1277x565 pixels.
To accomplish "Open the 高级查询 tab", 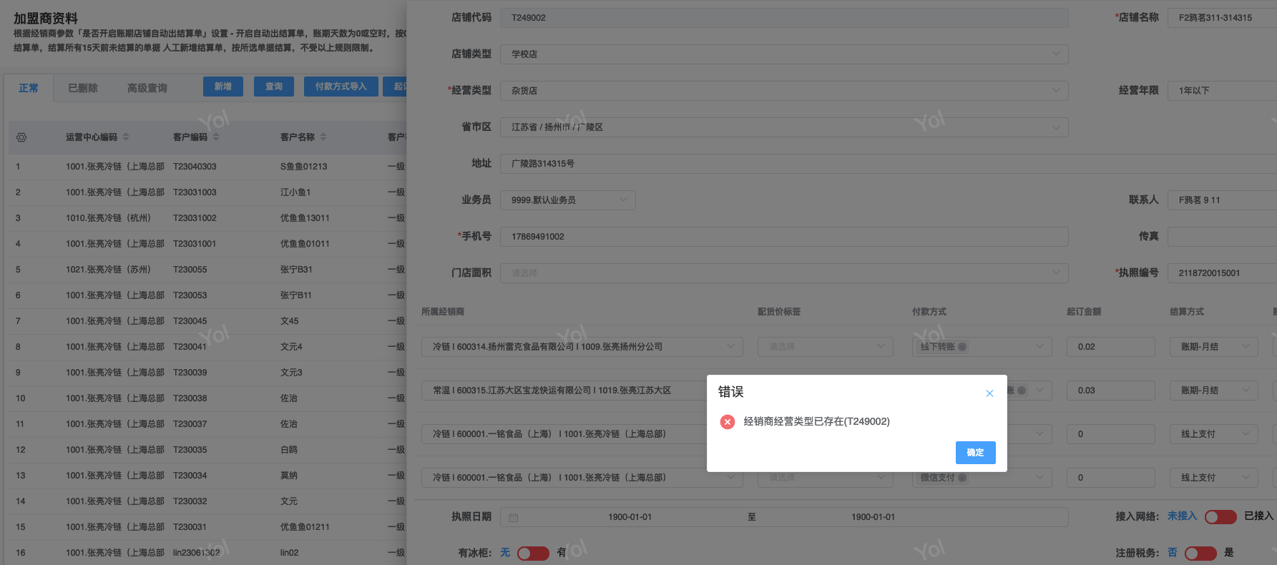I will pos(147,88).
